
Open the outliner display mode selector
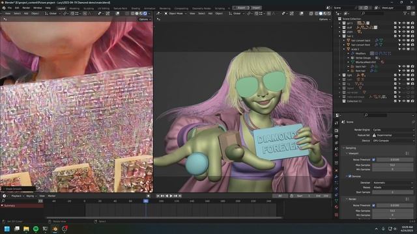[346, 13]
